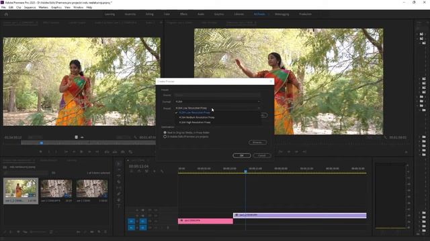This screenshot has height=241, width=430.
Task: Go to Home screen icon
Action: [6, 14]
